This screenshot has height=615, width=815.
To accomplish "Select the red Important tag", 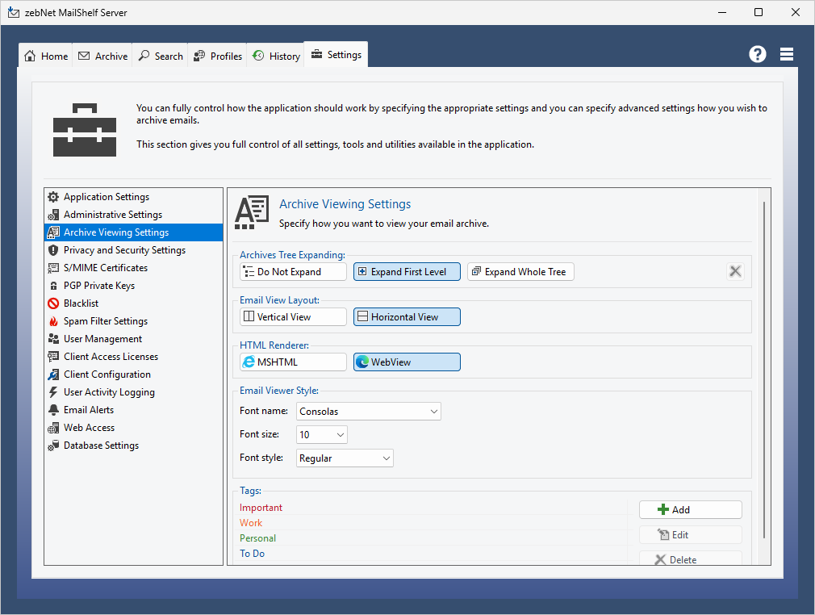I will 261,508.
